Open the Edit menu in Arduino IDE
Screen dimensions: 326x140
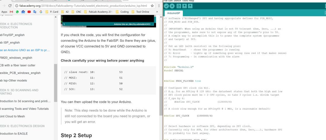tap(171, 1)
